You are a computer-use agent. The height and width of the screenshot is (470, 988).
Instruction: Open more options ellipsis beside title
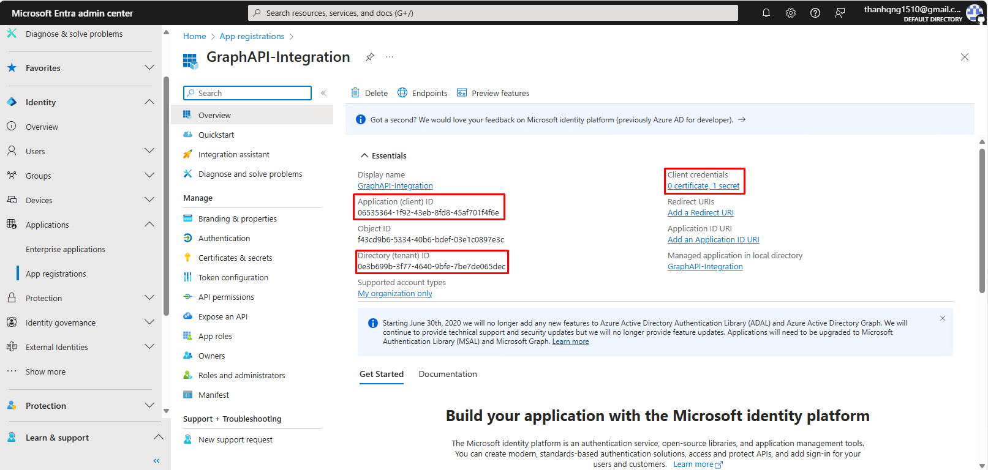click(390, 57)
